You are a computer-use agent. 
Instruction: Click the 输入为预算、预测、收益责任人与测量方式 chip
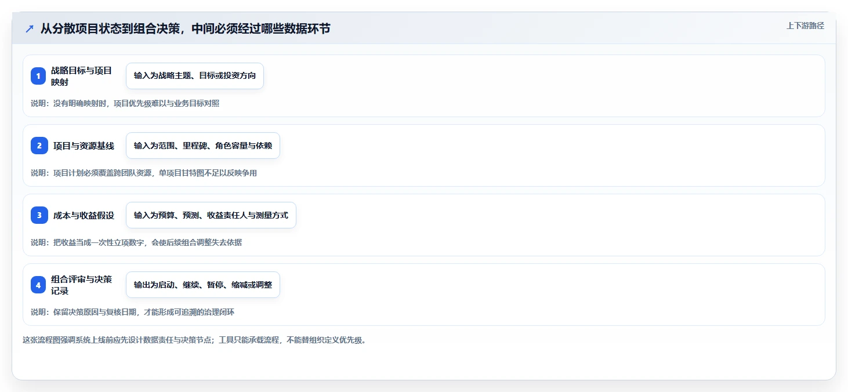tap(211, 215)
